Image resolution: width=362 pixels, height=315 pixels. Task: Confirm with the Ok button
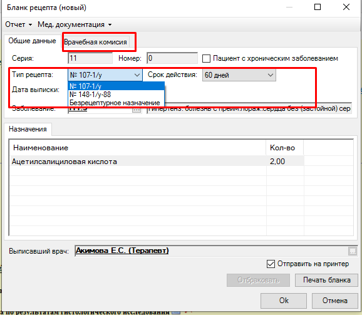(x=284, y=301)
